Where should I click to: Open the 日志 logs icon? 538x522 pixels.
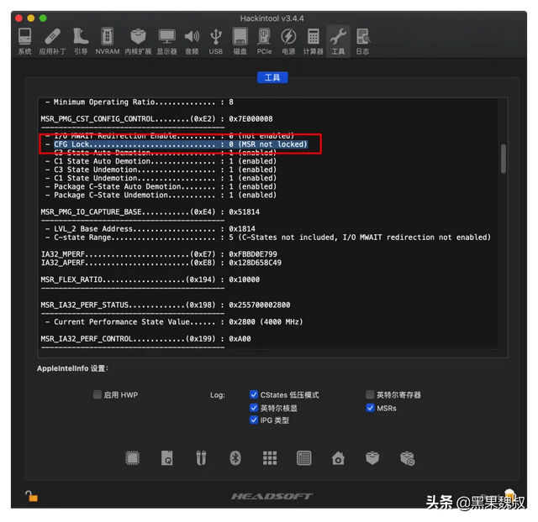(362, 41)
